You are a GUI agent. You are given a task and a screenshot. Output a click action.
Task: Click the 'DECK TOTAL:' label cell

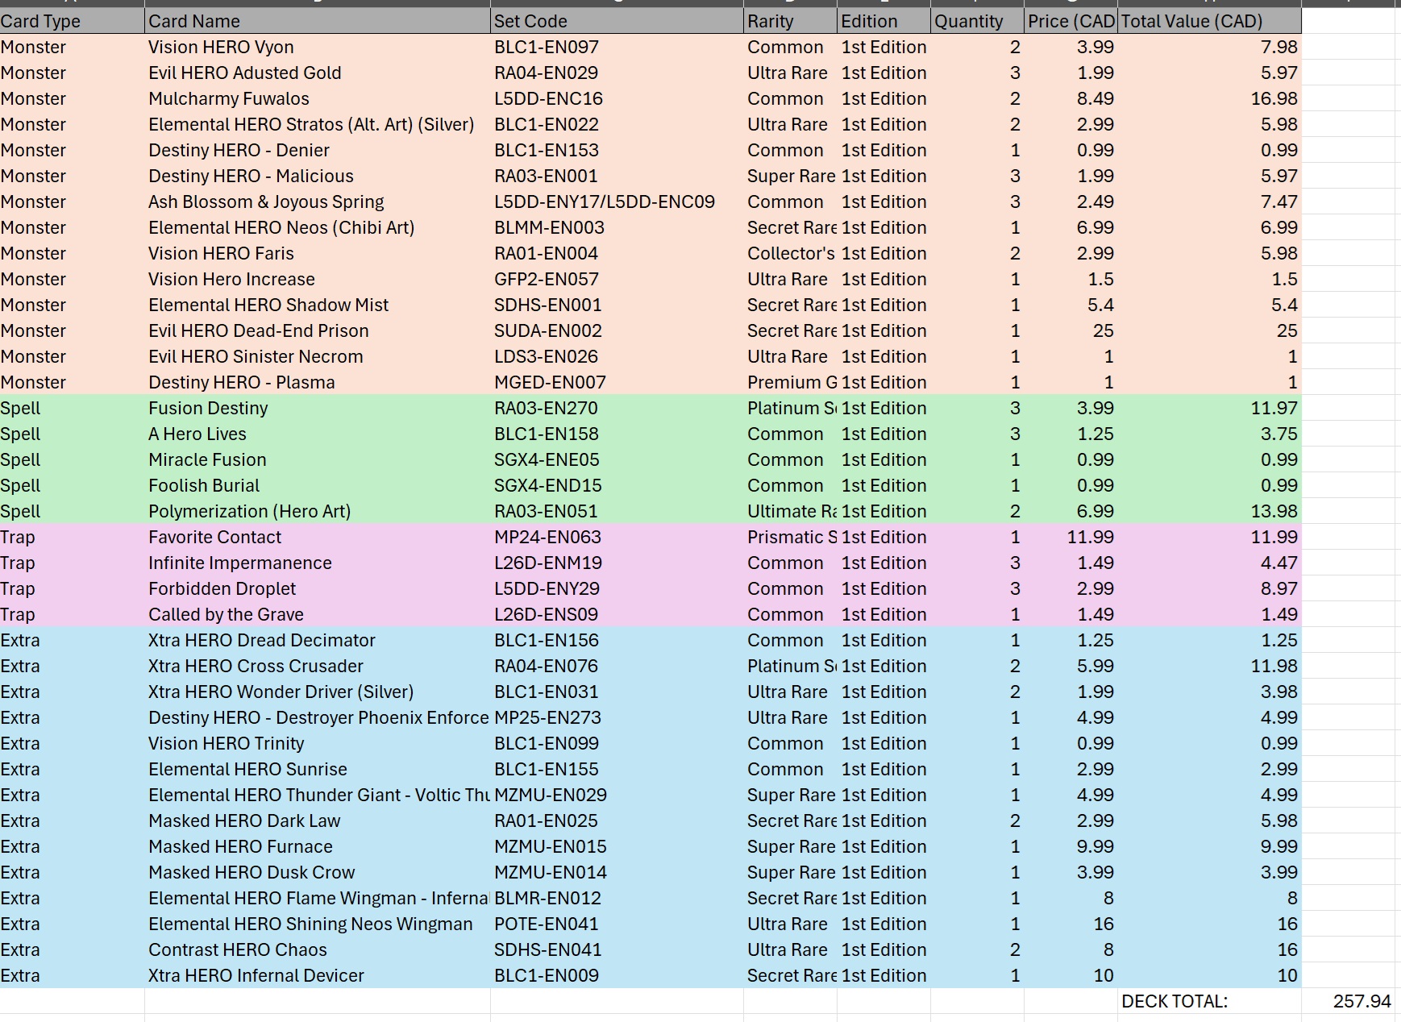pyautogui.click(x=1209, y=1001)
